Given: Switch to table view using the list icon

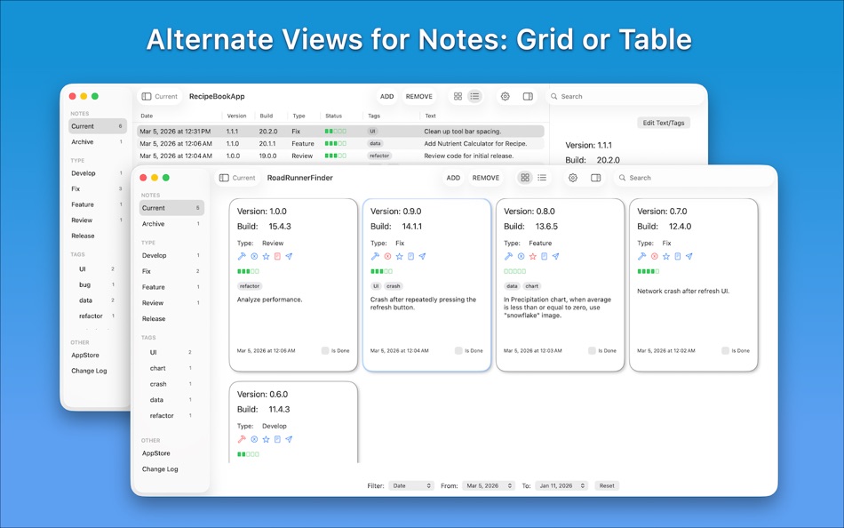Looking at the screenshot, I should click(x=543, y=177).
